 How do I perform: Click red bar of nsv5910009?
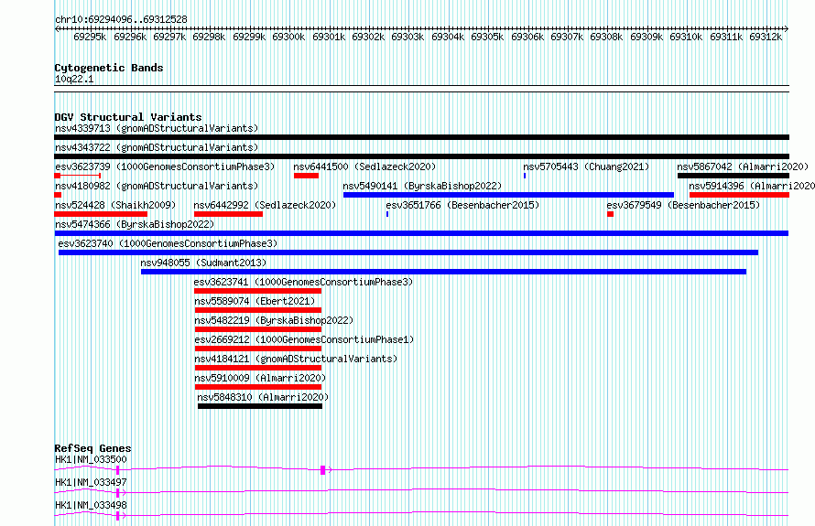coord(258,387)
